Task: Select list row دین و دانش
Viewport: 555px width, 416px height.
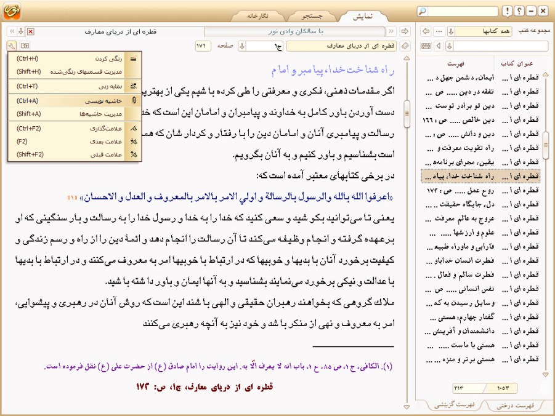Action: coord(480,134)
